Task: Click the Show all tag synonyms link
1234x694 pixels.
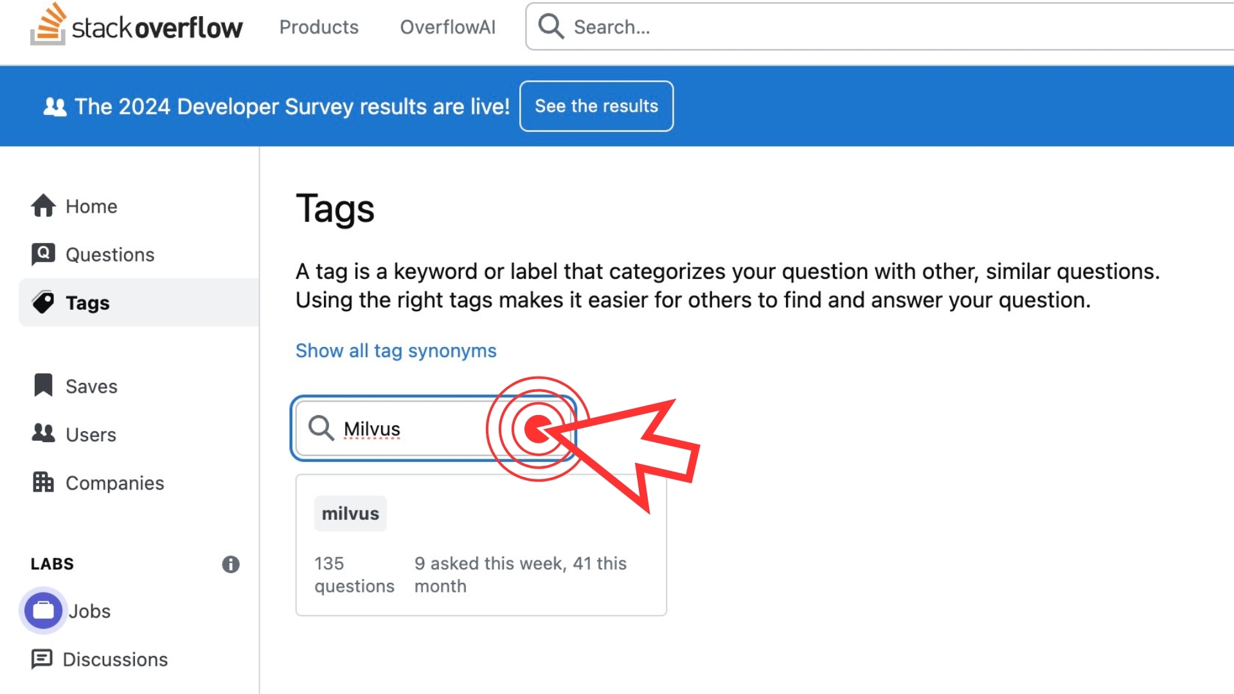Action: [x=396, y=350]
